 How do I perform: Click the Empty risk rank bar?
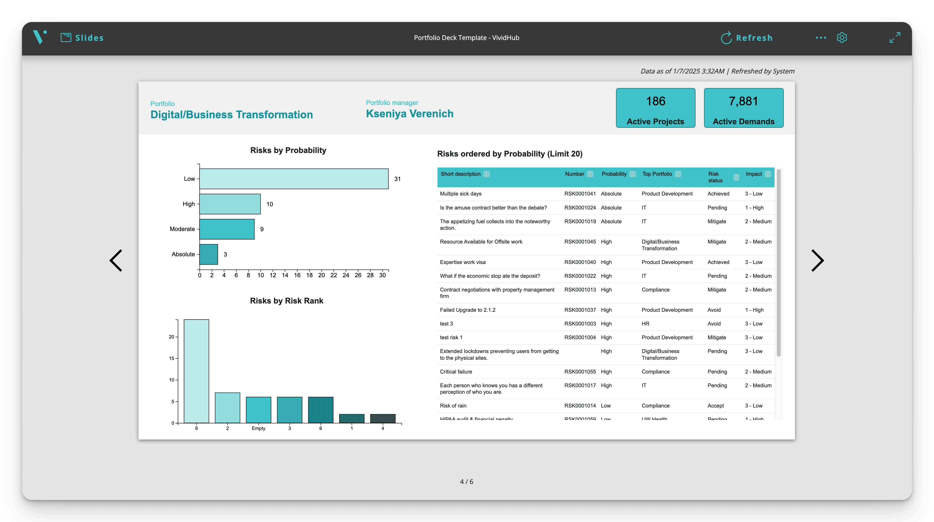[258, 410]
